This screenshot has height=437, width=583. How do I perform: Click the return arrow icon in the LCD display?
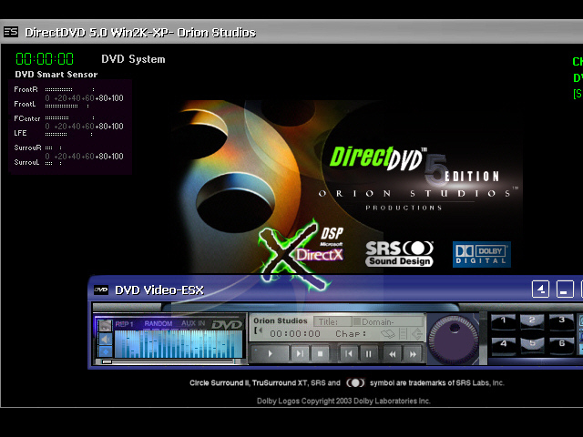click(x=417, y=334)
